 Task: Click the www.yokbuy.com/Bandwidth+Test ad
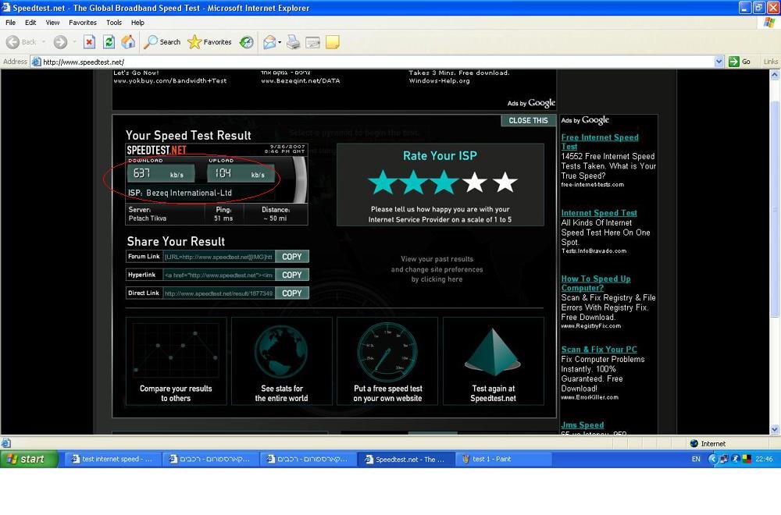169,80
